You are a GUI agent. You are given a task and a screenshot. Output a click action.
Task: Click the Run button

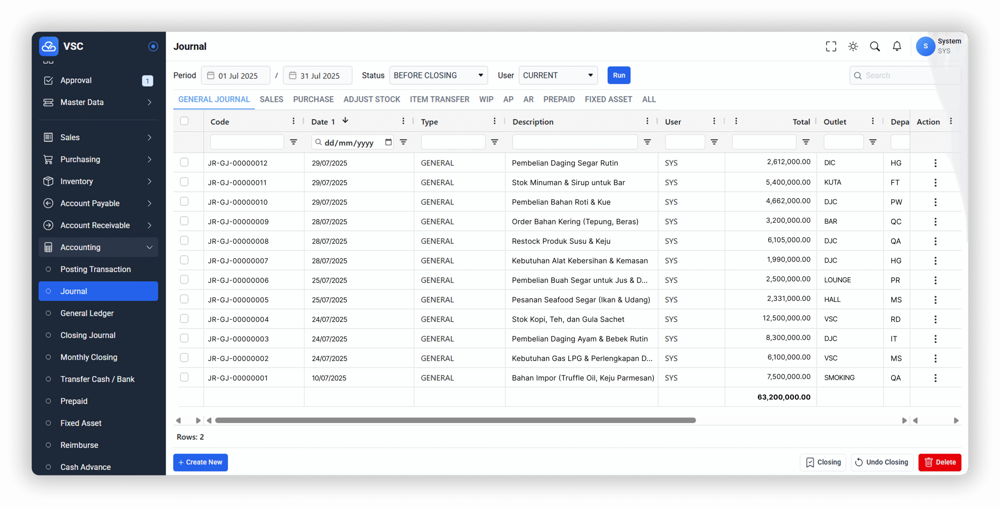click(619, 75)
